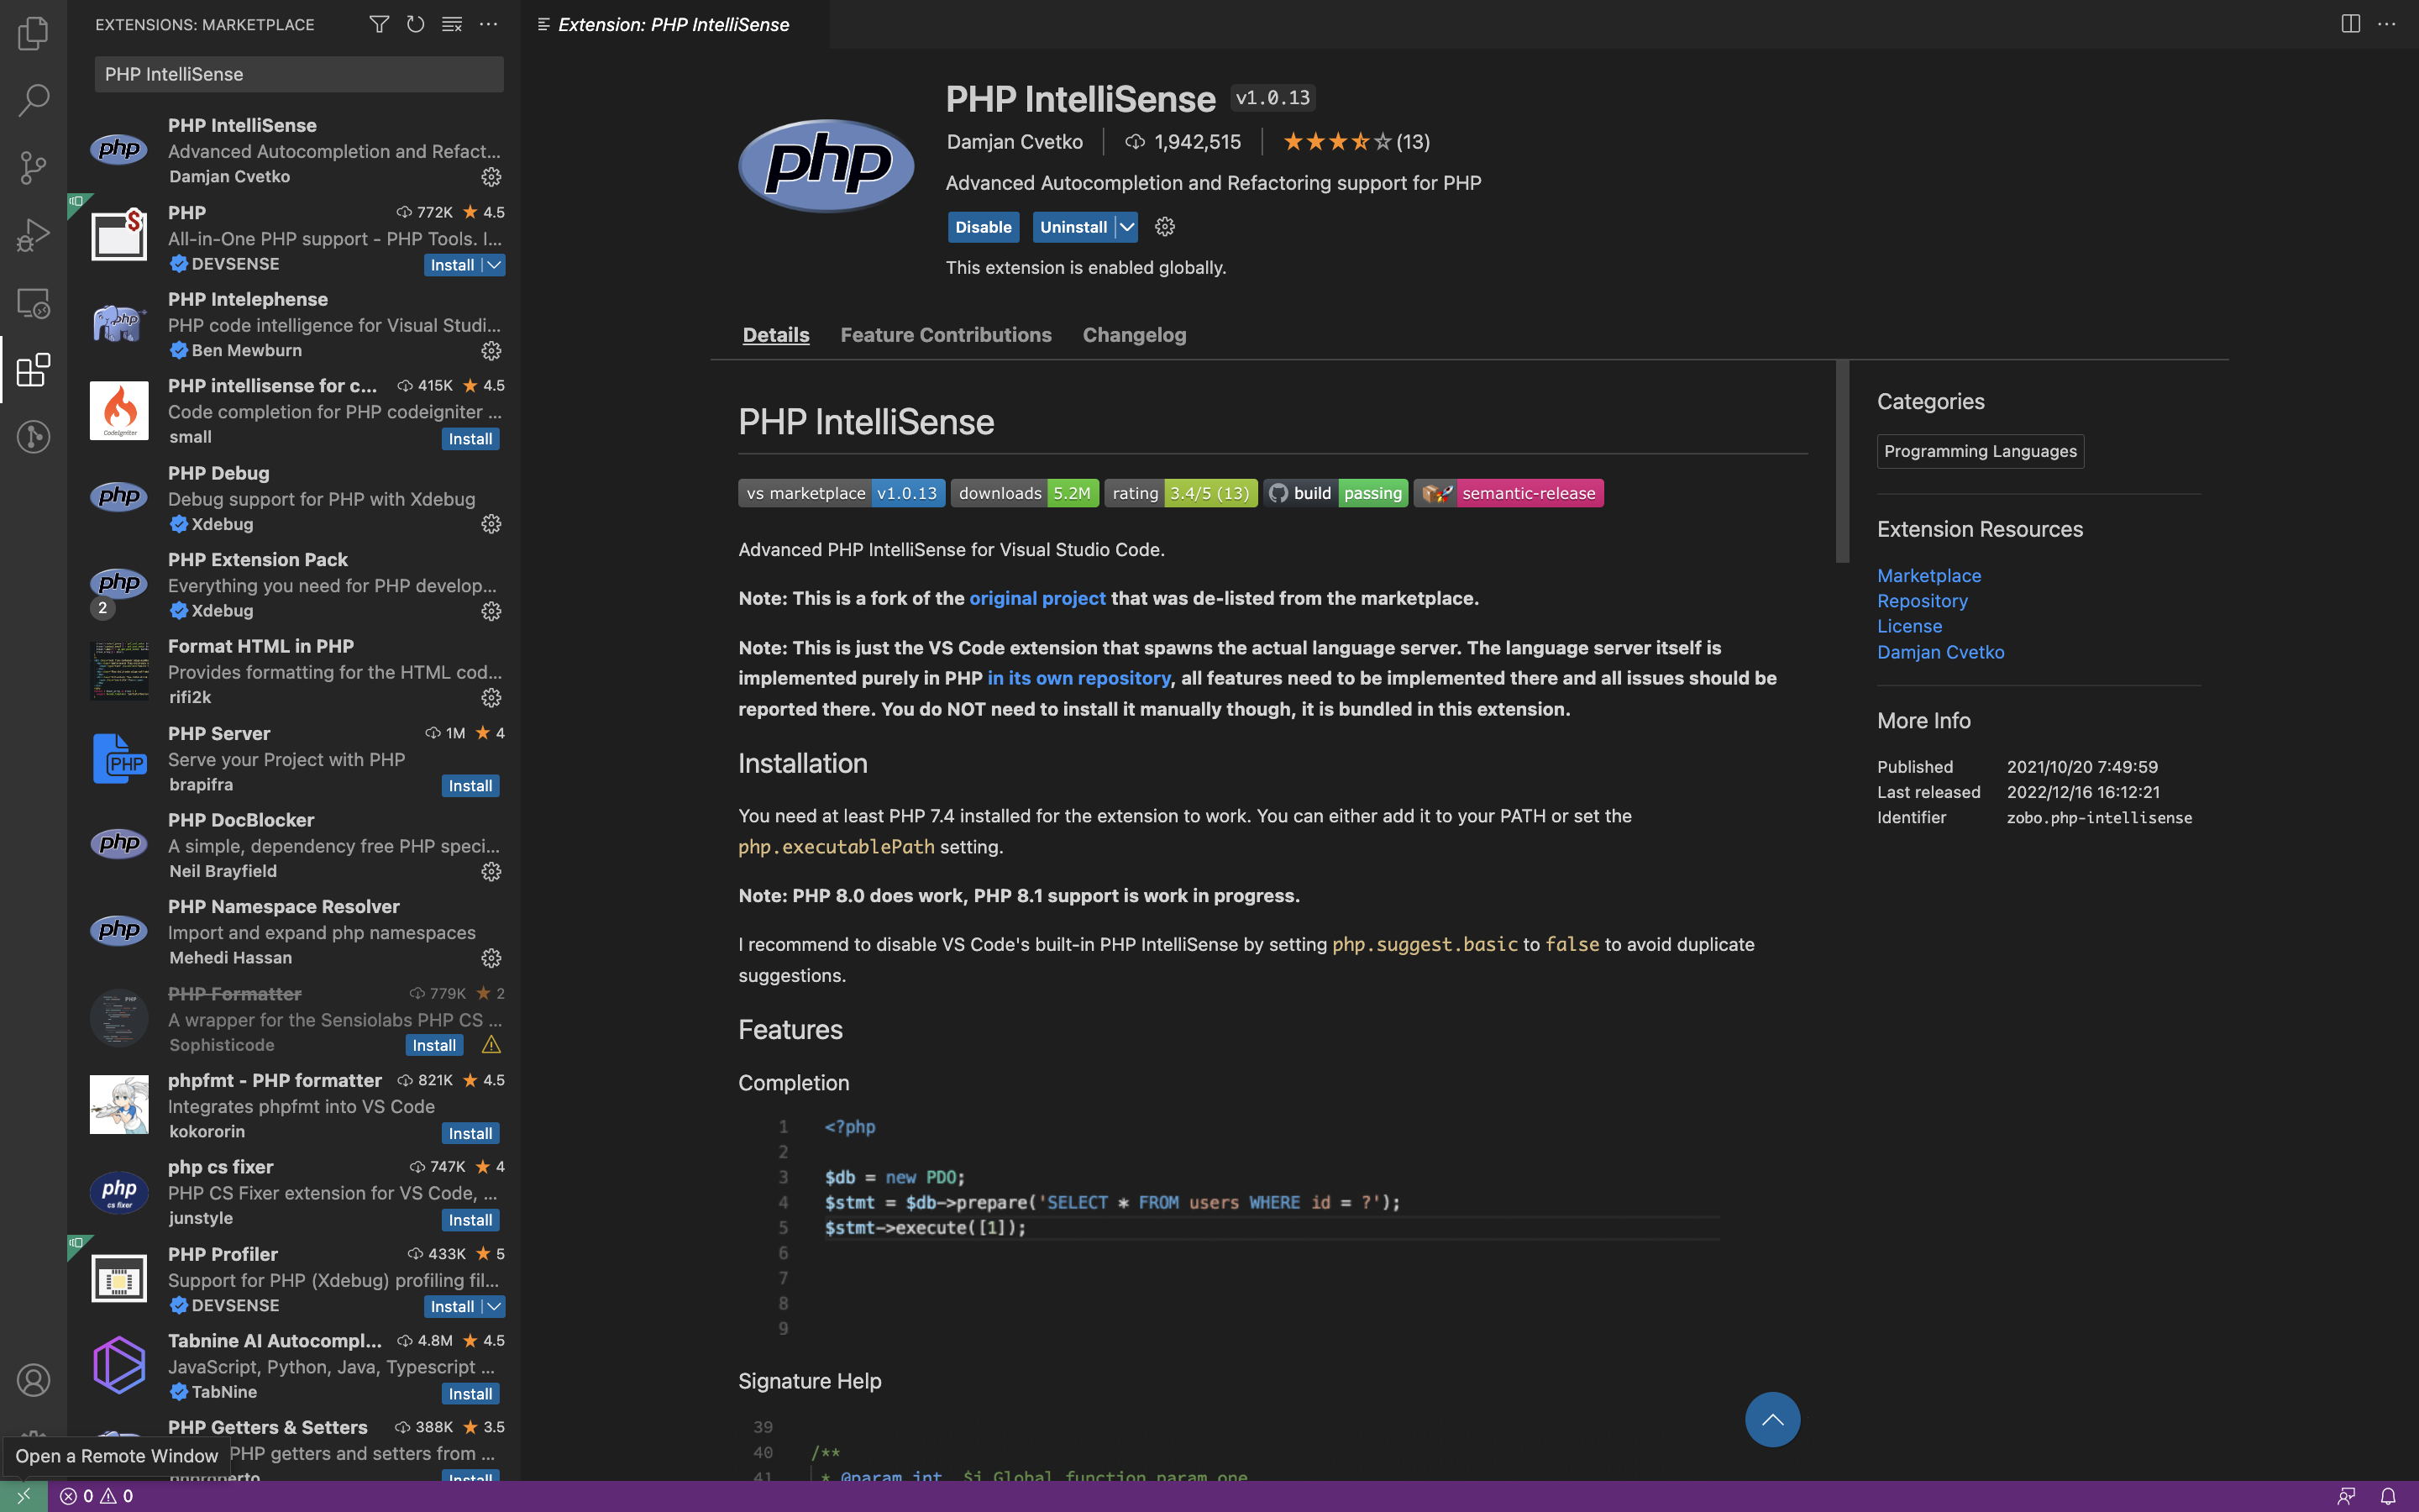Screen dimensions: 2419x1512
Task: Open Run and Debug view
Action: (x=33, y=235)
